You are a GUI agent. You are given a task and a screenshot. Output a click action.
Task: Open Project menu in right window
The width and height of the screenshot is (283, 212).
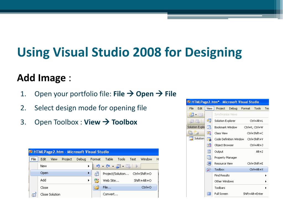click(x=221, y=108)
